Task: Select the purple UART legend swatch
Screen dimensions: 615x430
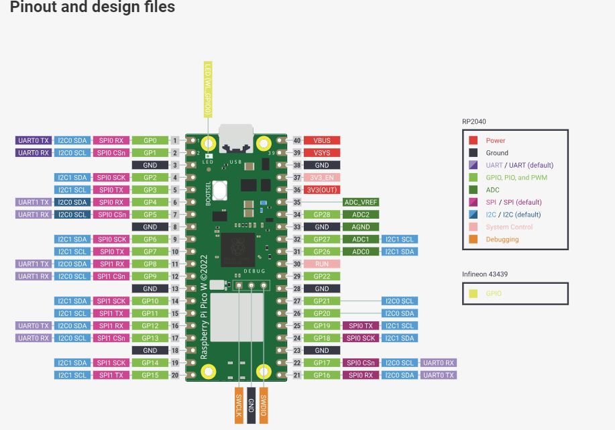Action: [473, 165]
